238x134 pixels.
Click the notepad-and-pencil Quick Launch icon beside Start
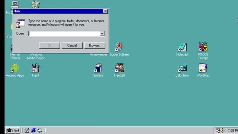click(x=27, y=130)
